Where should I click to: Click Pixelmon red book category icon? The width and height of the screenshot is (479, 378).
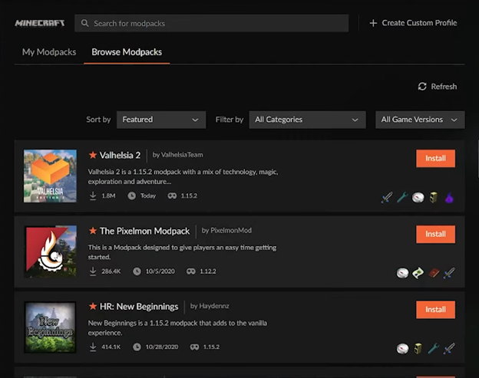coord(434,273)
